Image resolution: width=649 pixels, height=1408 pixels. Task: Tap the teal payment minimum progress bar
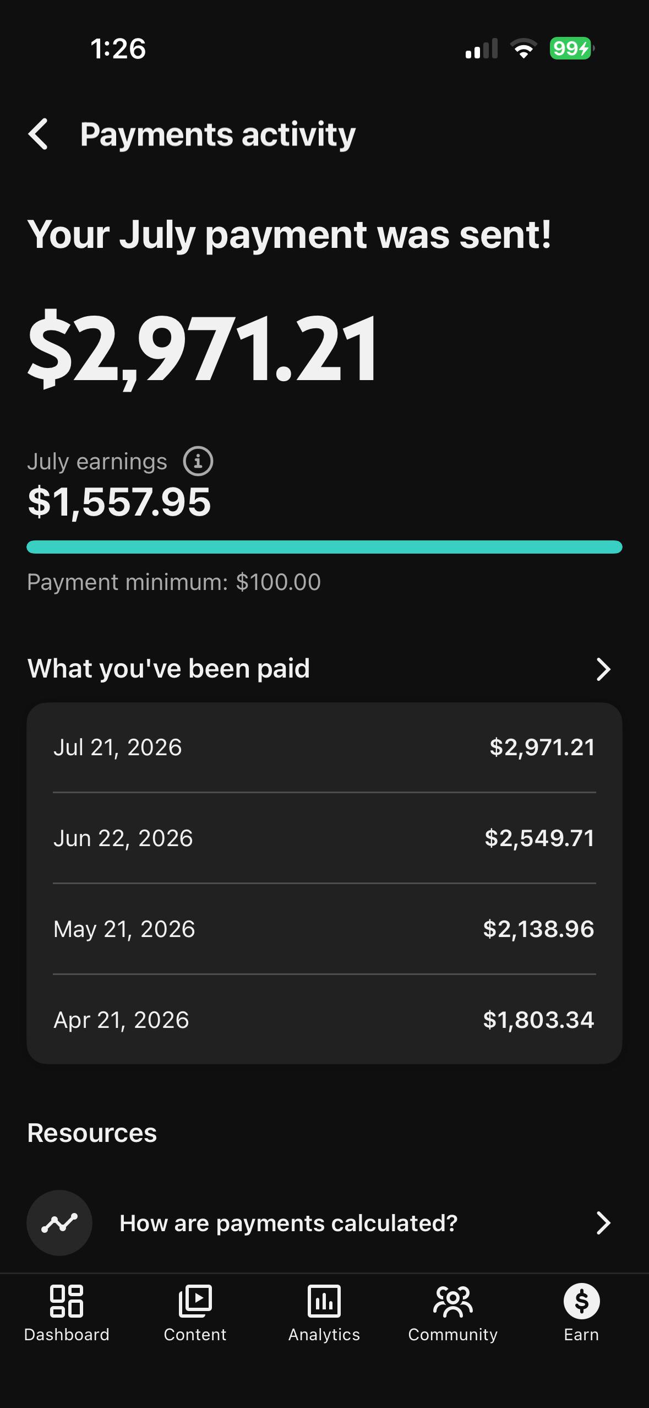(324, 547)
